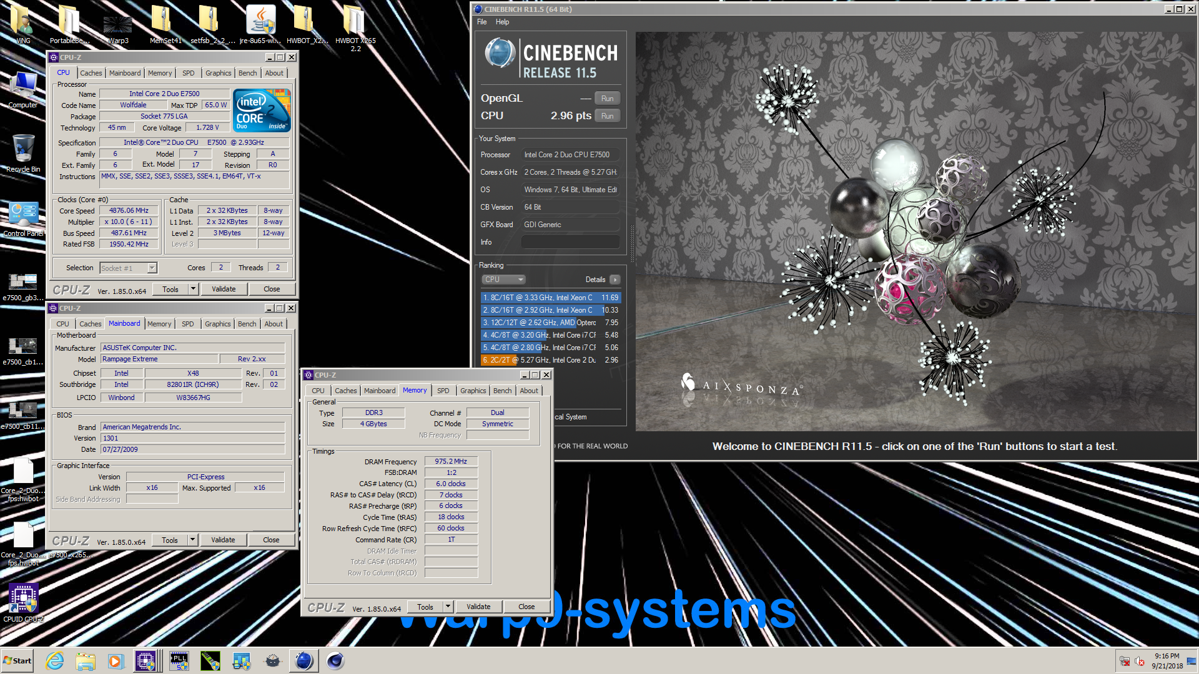Open the e7500_cb1... screenshot file
Image resolution: width=1199 pixels, height=674 pixels.
point(23,350)
